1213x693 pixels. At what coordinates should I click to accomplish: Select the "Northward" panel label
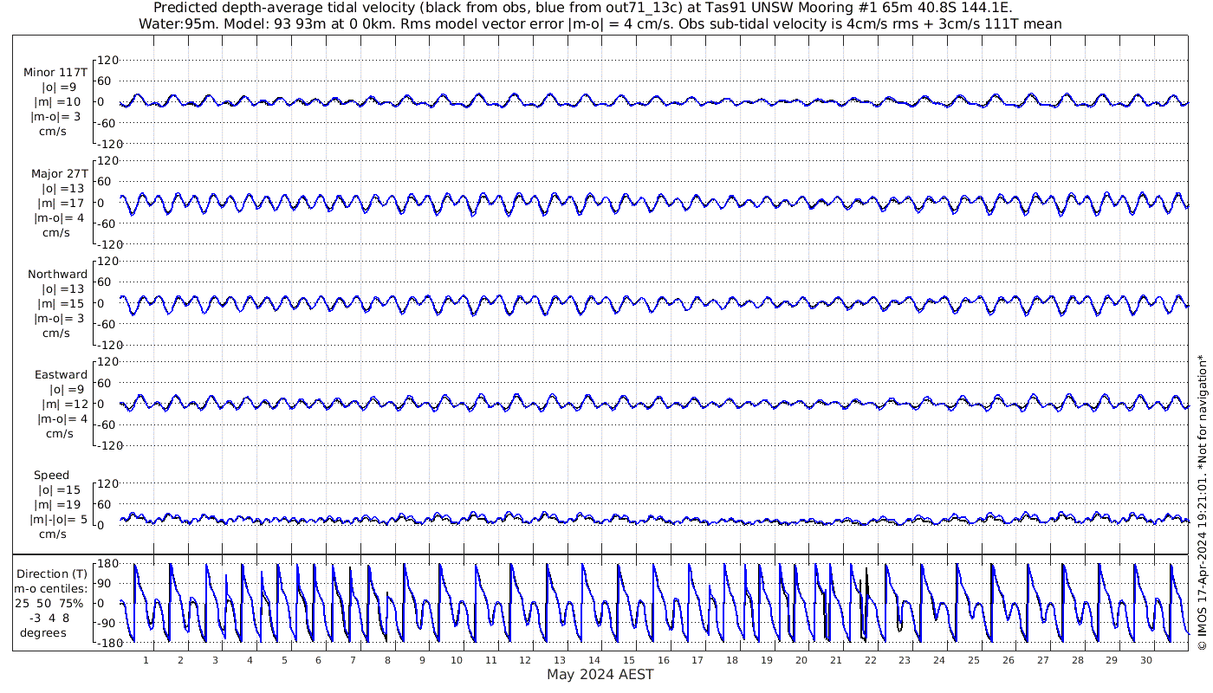coord(58,274)
